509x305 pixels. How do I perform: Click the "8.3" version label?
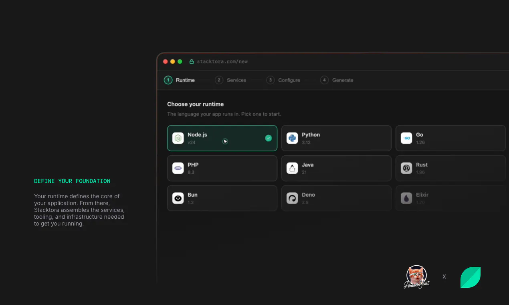(x=191, y=172)
